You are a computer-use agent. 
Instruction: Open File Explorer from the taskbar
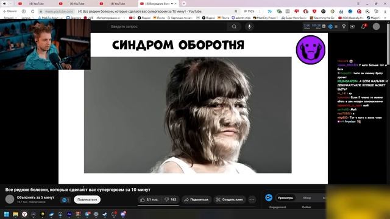[x=15, y=214]
